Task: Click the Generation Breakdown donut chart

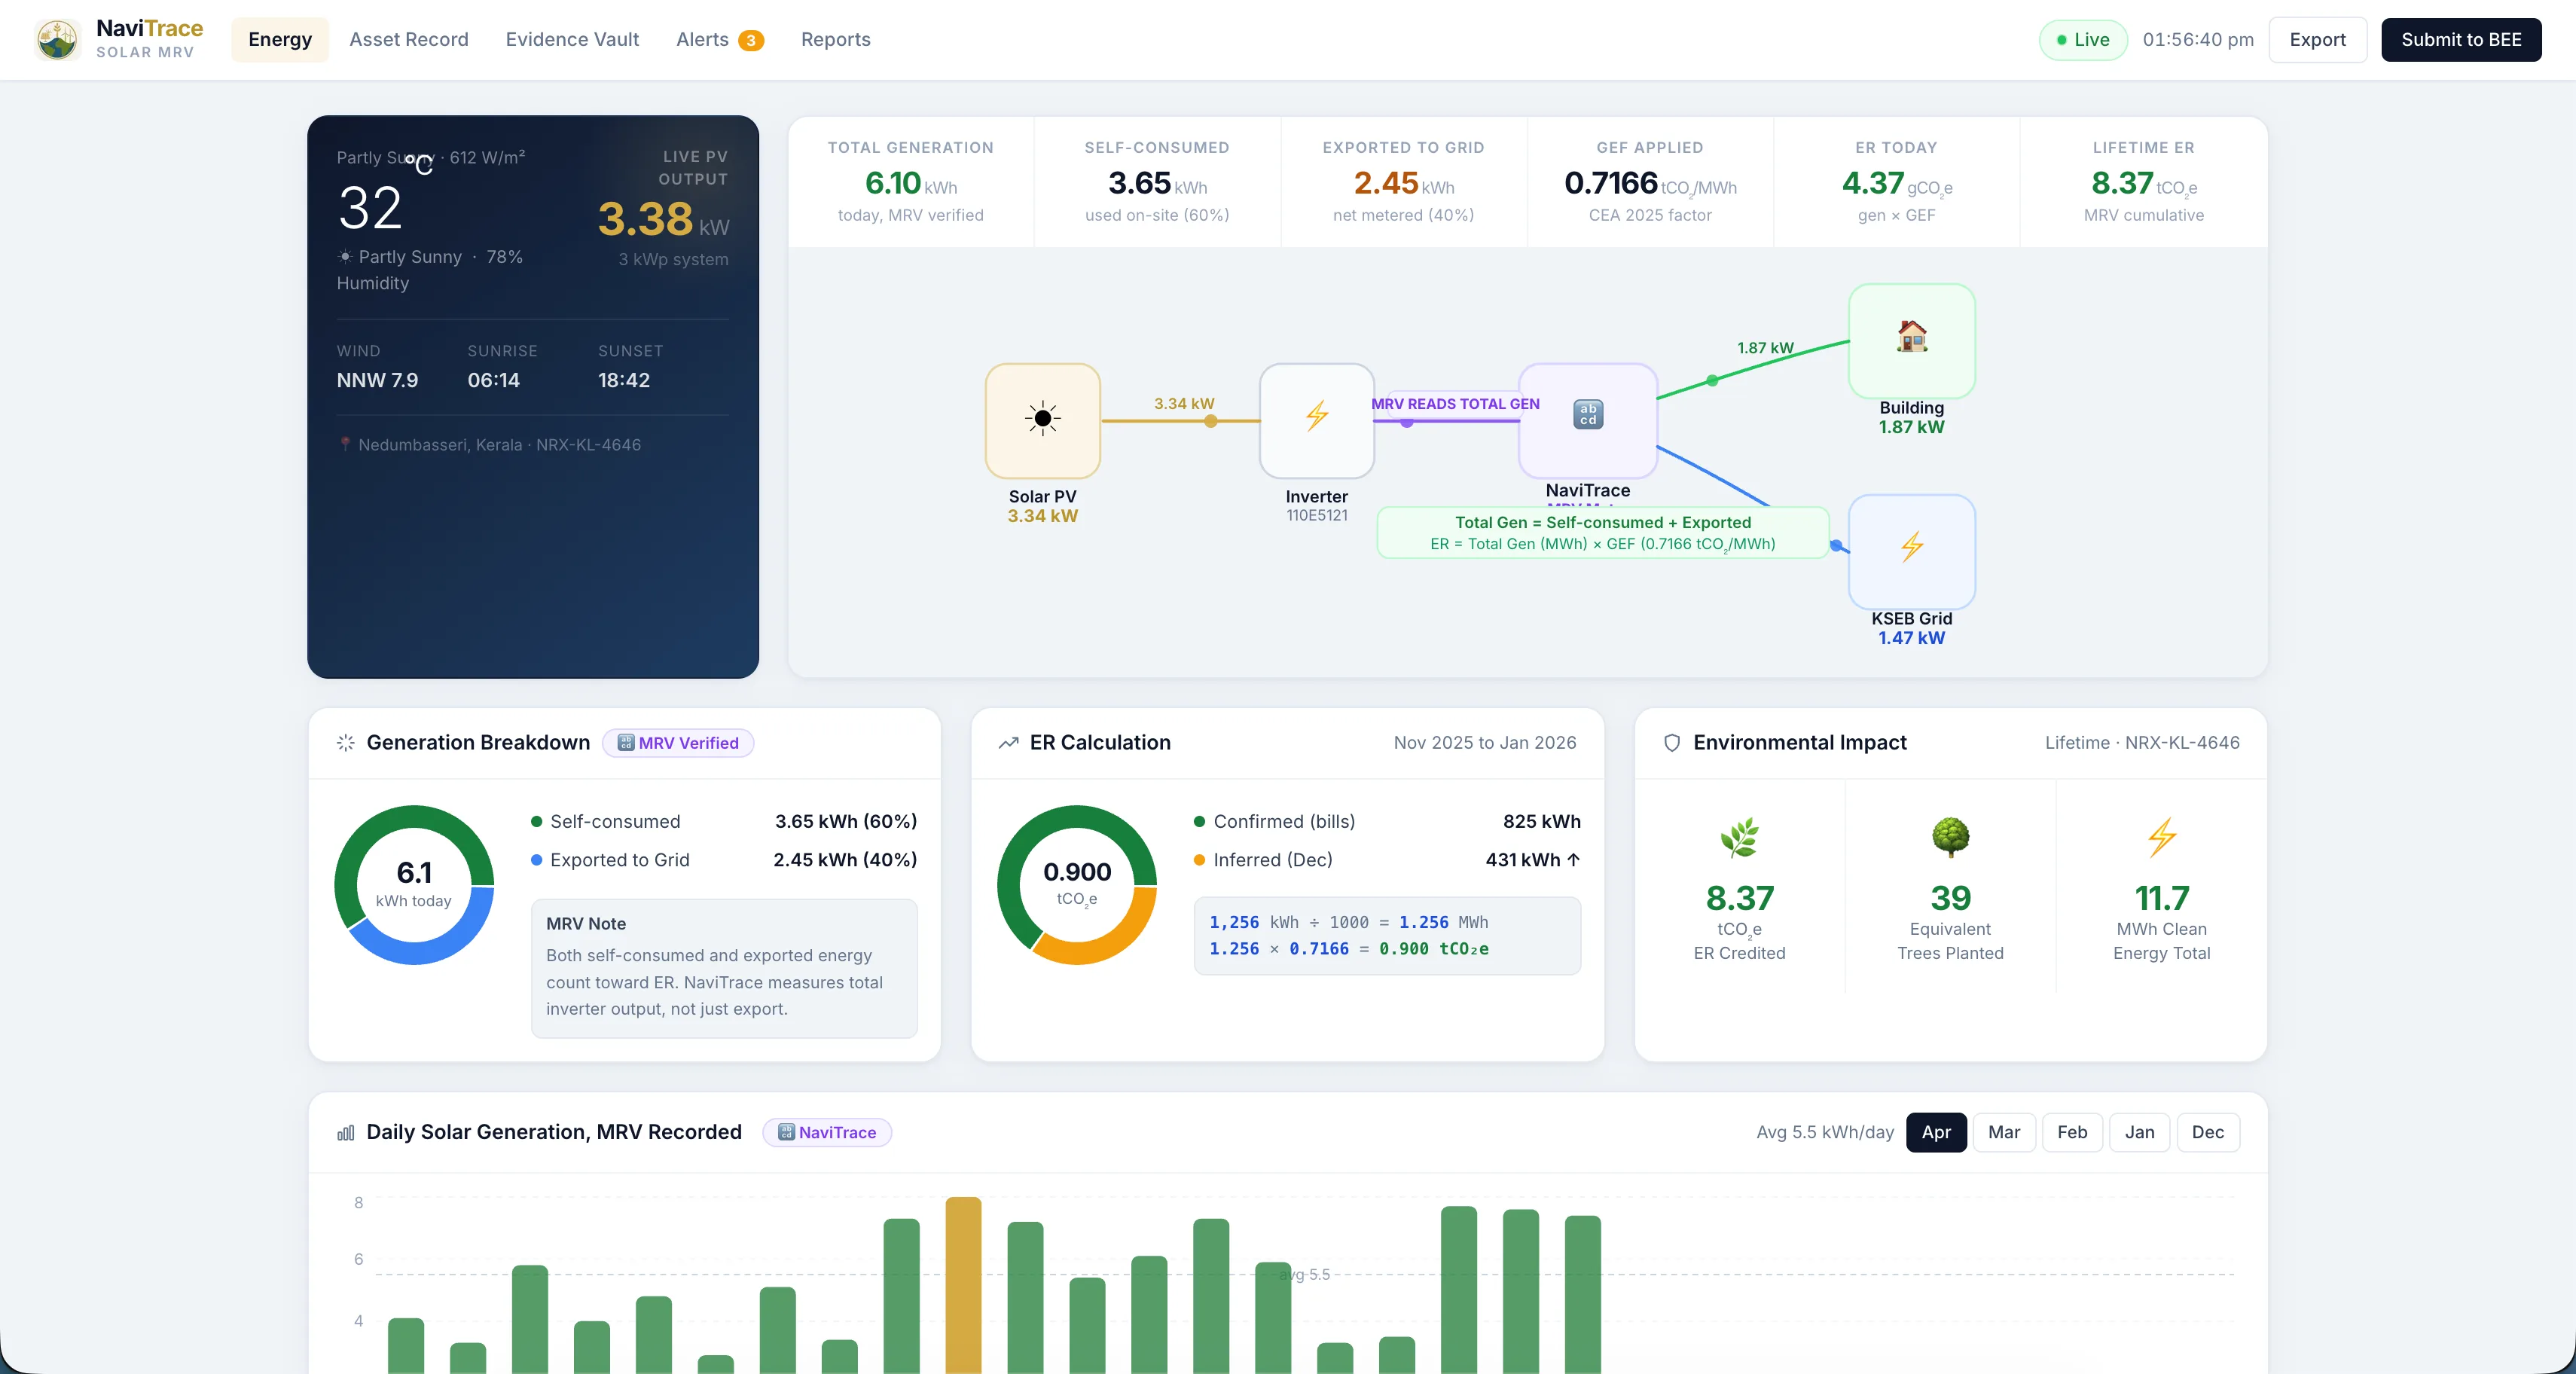Action: tap(414, 885)
